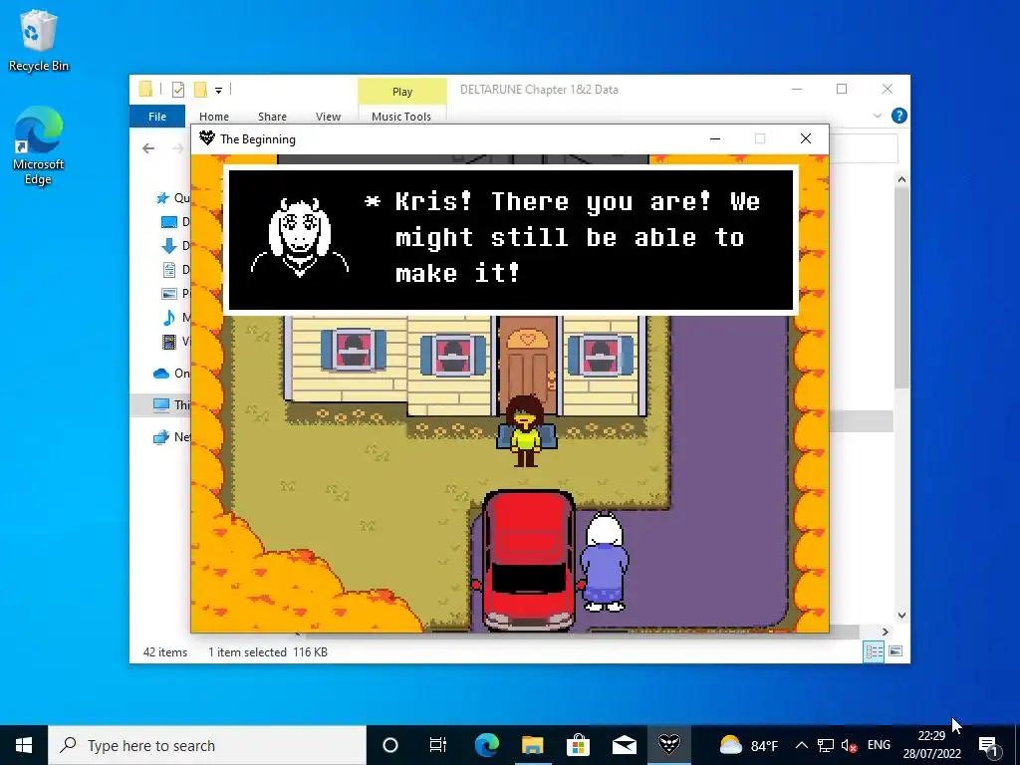Open the Microsoft Edge desktop shortcut

pyautogui.click(x=39, y=145)
